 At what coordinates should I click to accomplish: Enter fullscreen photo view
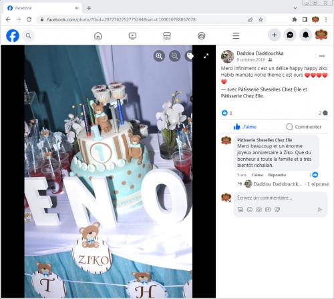coord(206,56)
